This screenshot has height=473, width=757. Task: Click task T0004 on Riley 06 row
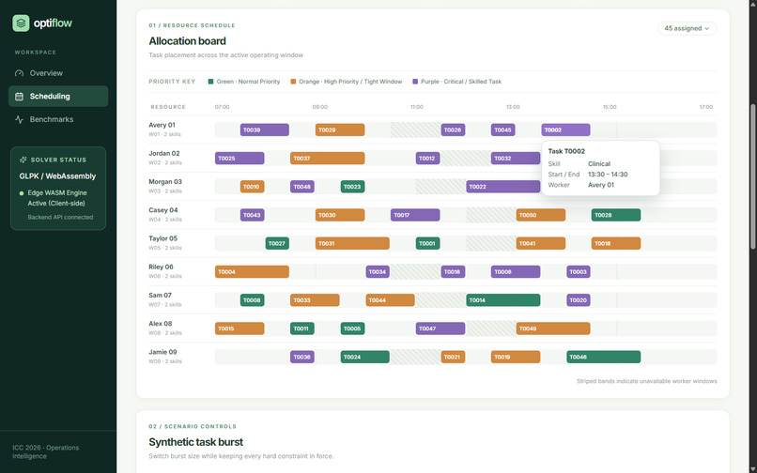[252, 272]
